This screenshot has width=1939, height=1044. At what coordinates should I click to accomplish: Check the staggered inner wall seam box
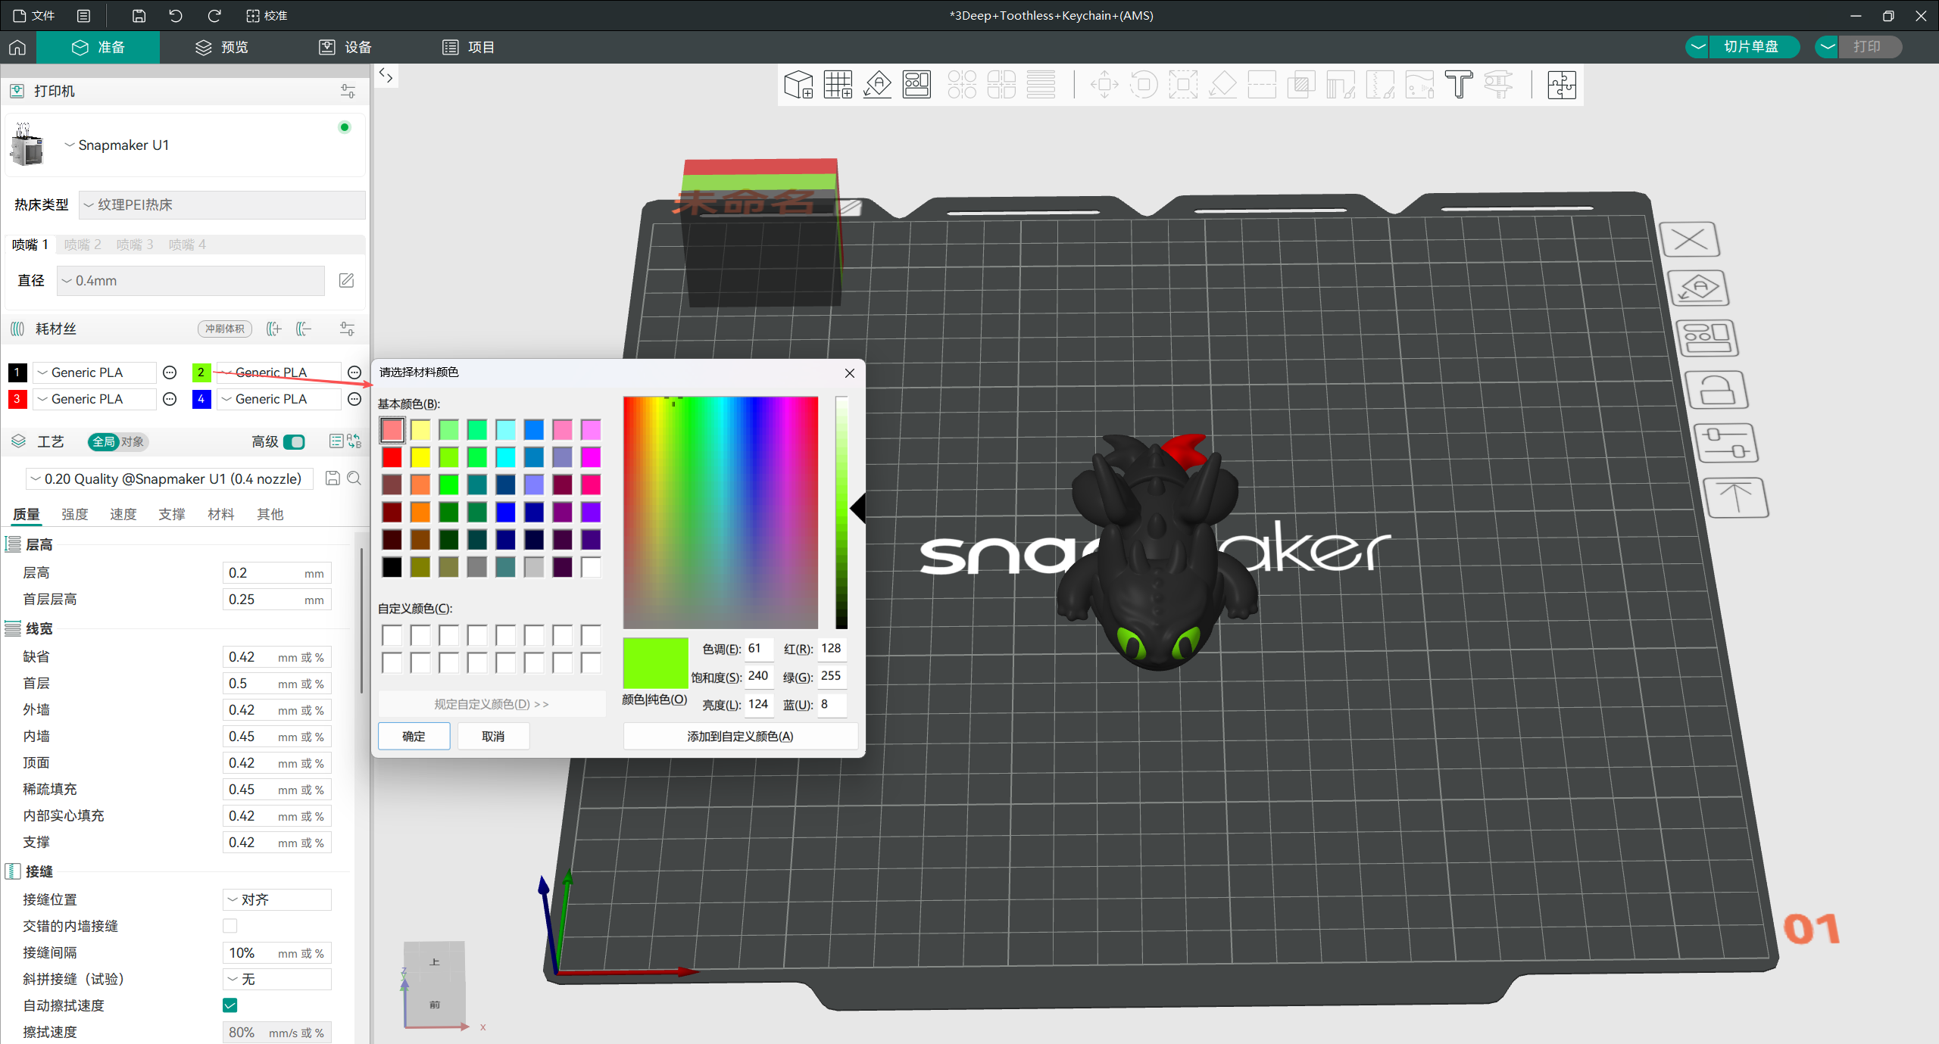click(x=230, y=926)
